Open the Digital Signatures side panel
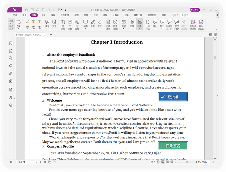 [11, 97]
